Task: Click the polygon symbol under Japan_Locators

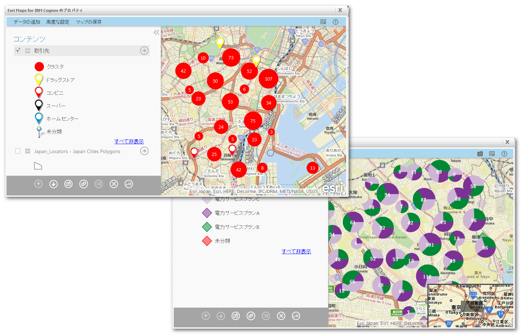Action: (x=38, y=166)
